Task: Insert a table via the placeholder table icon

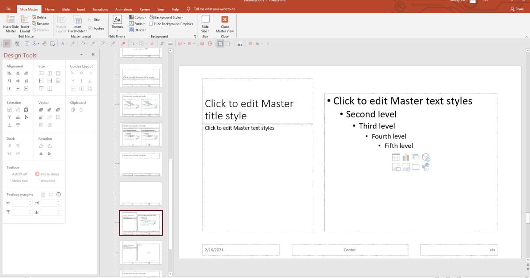Action: (396, 158)
